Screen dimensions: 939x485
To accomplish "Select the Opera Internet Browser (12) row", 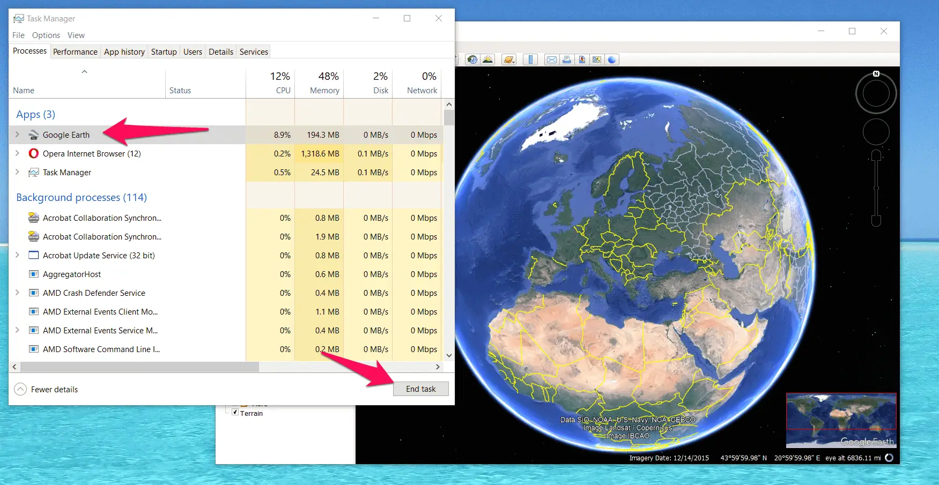I will pos(225,153).
